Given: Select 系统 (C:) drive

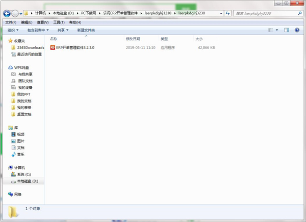Looking at the screenshot, I should (24, 174).
